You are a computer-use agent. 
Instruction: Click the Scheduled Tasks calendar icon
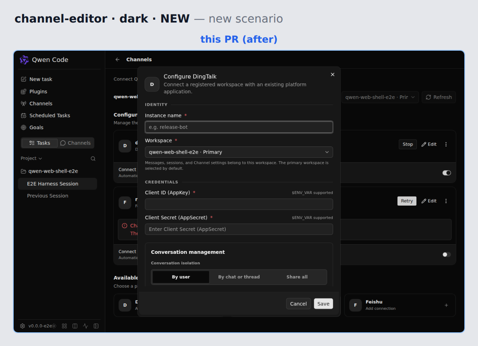pyautogui.click(x=23, y=115)
